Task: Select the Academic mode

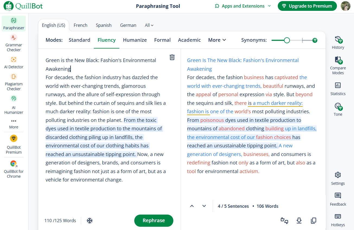Action: (189, 40)
